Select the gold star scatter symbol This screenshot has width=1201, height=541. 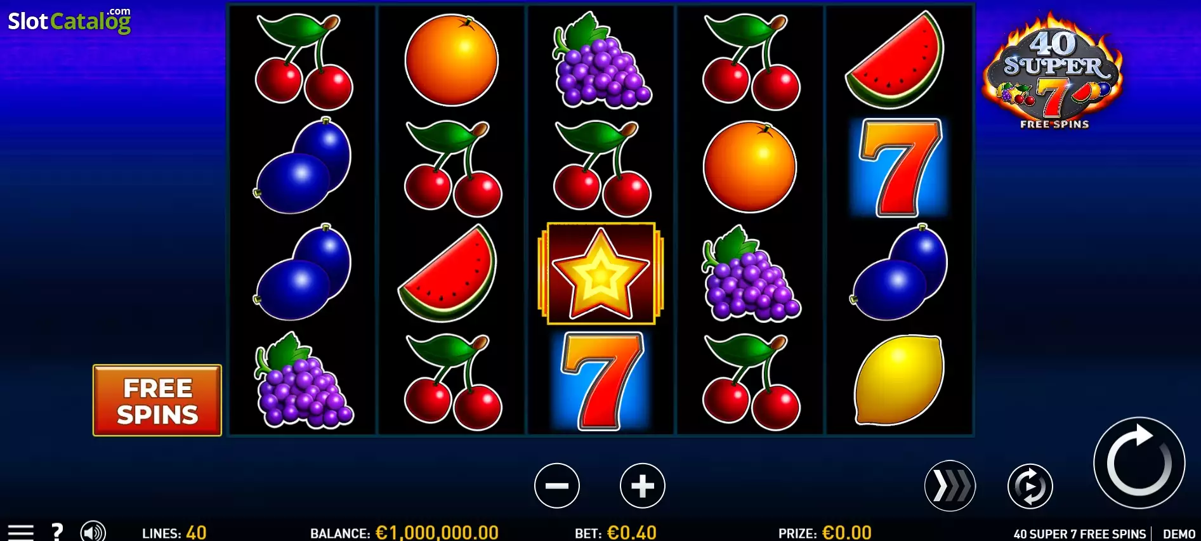coord(600,273)
